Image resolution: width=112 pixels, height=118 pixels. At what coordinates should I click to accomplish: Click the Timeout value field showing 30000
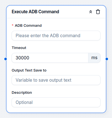point(50,58)
